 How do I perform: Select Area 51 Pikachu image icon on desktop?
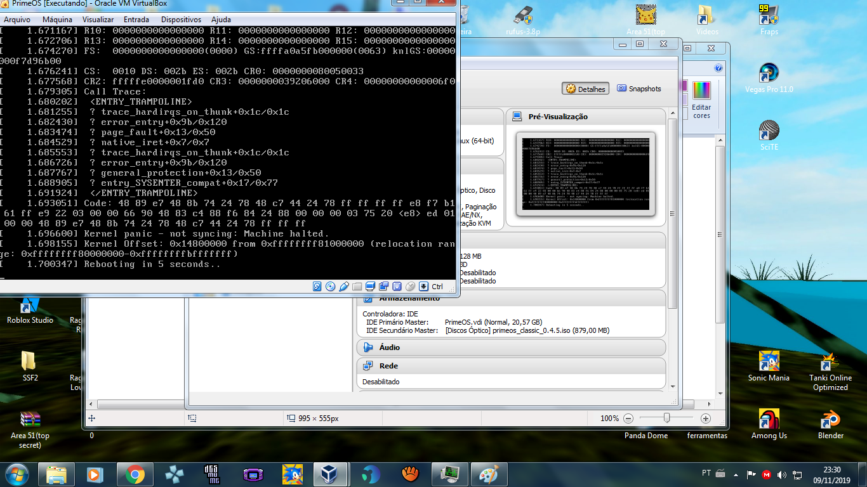[x=645, y=21]
